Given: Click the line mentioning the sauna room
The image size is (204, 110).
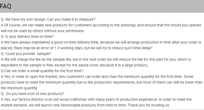Looking at the screenshot, I should tap(74, 65).
